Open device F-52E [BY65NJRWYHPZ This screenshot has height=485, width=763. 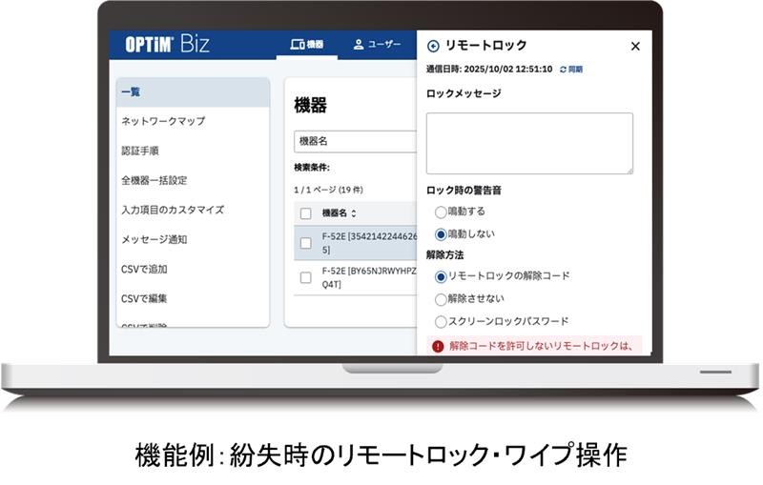pos(369,277)
